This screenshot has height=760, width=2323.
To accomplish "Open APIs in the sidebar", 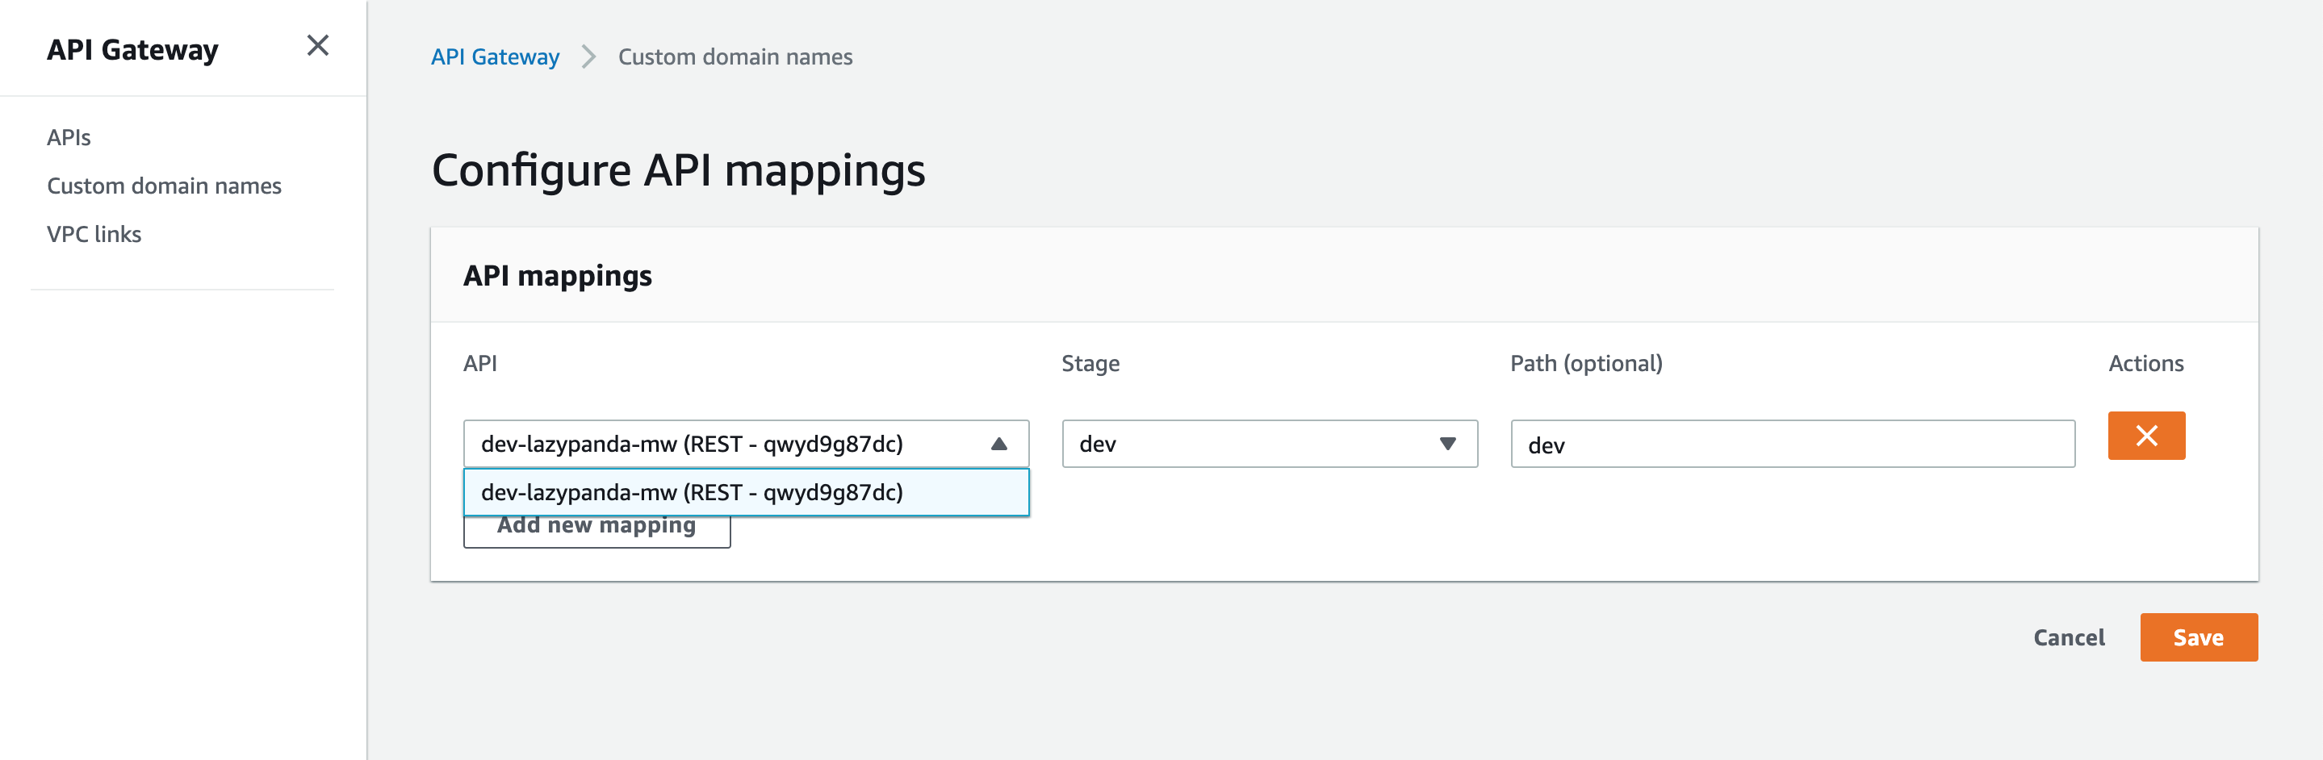I will click(69, 137).
